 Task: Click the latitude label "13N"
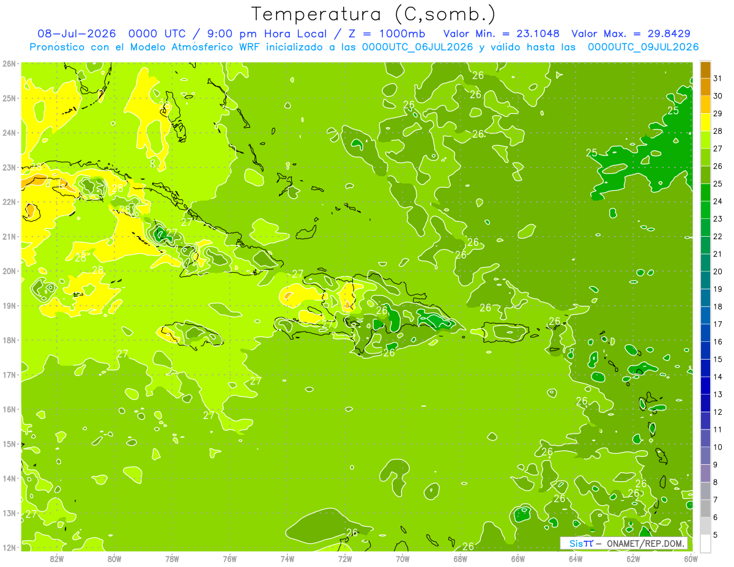pyautogui.click(x=9, y=513)
